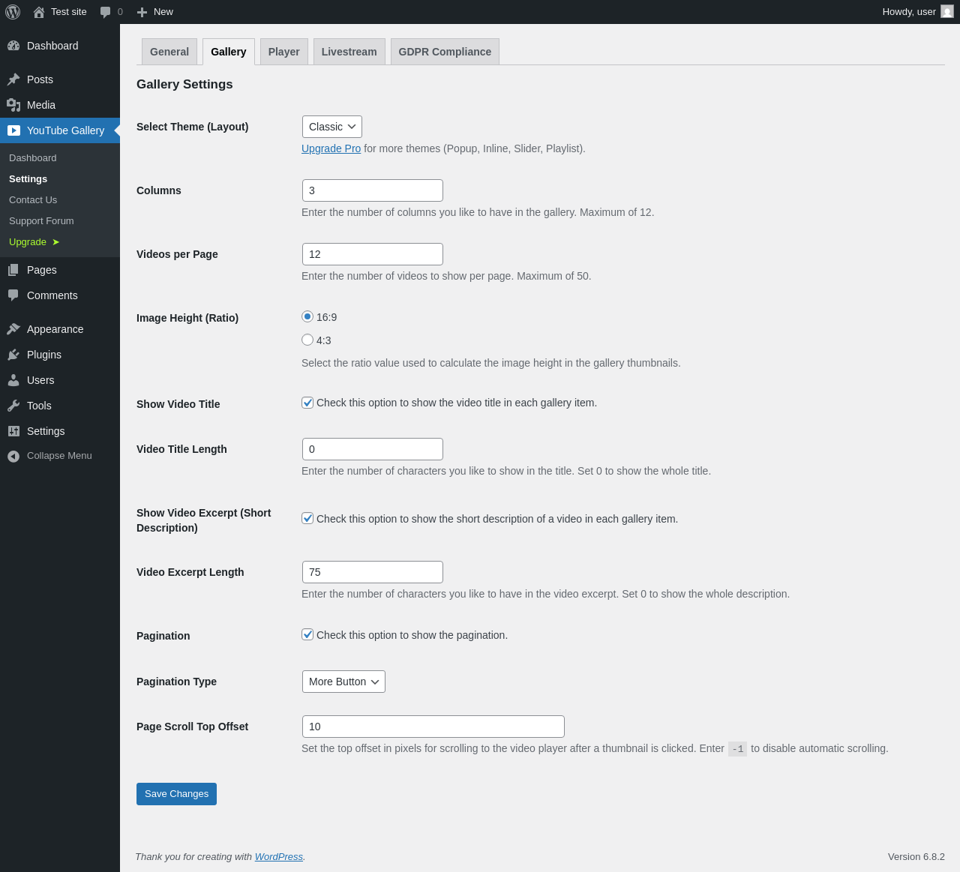960x872 pixels.
Task: Open the WordPress footer link
Action: [x=279, y=857]
